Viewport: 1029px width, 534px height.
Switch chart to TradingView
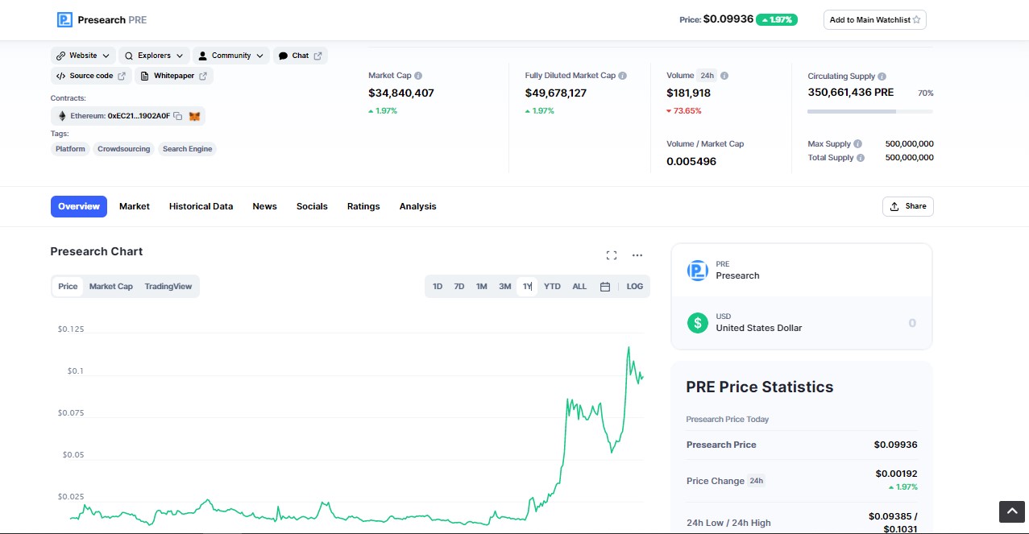[168, 287]
